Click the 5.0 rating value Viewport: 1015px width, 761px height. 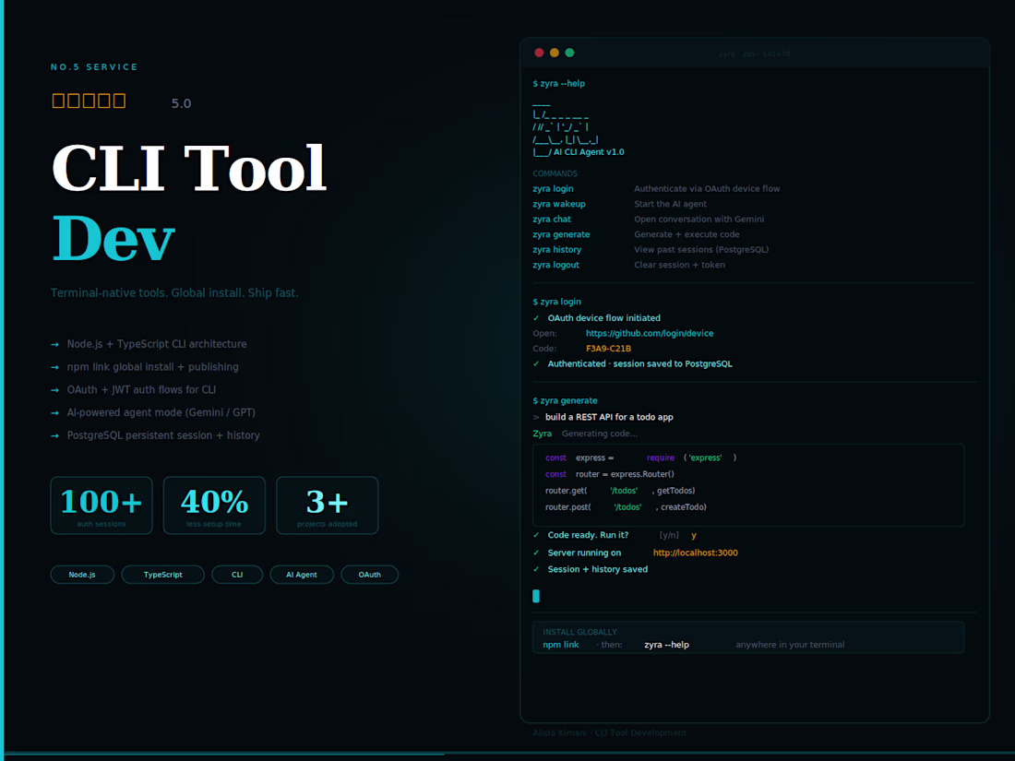(x=181, y=103)
